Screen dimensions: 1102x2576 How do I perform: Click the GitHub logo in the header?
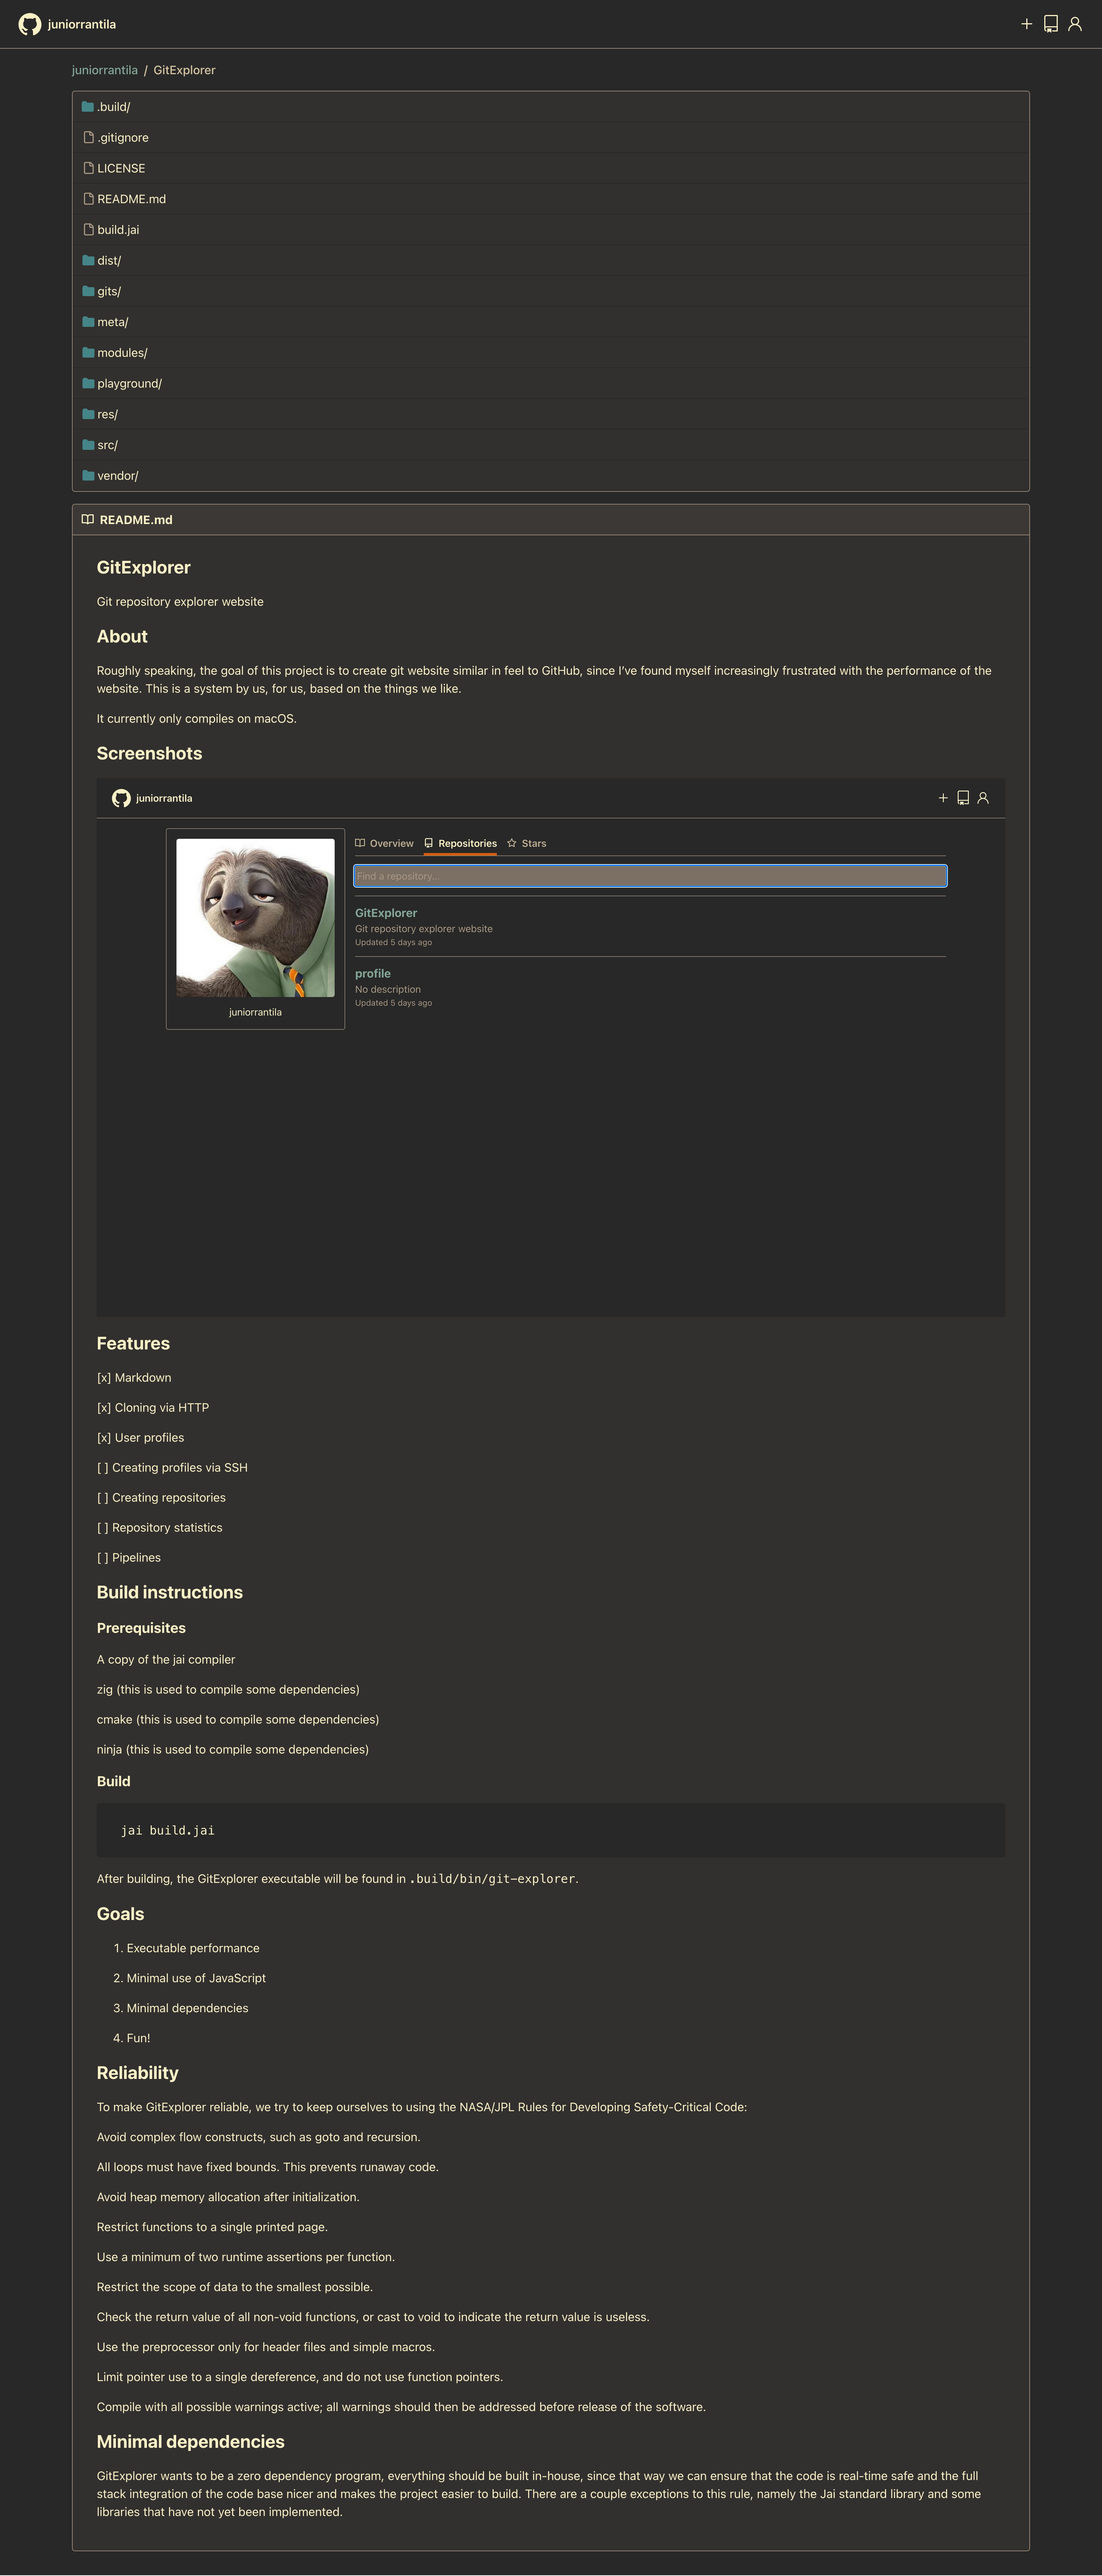click(30, 24)
